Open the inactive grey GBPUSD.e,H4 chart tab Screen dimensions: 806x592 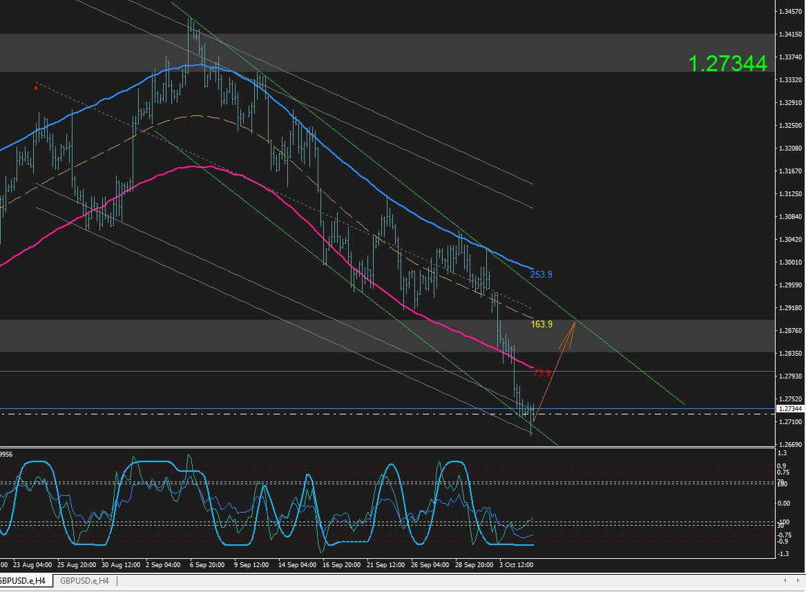tap(84, 581)
